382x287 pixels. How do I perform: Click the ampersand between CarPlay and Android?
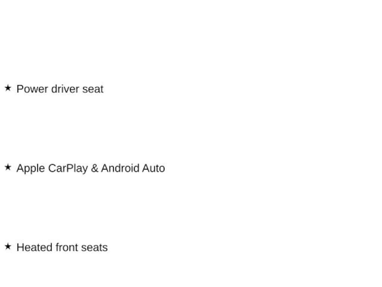[x=94, y=168]
